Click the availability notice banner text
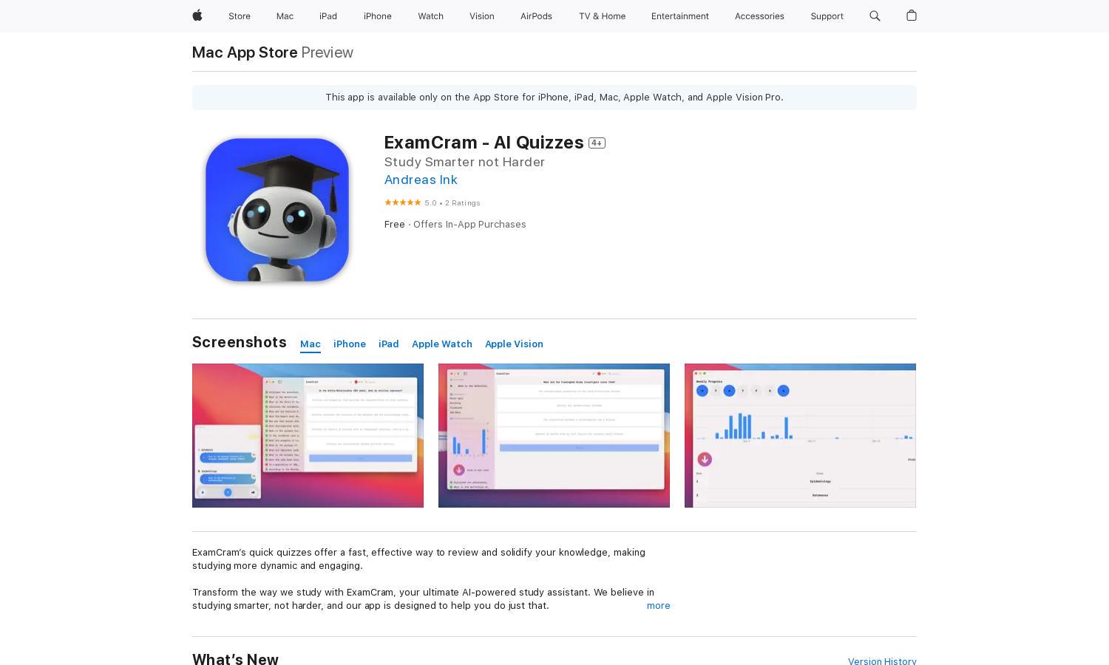 pyautogui.click(x=554, y=98)
